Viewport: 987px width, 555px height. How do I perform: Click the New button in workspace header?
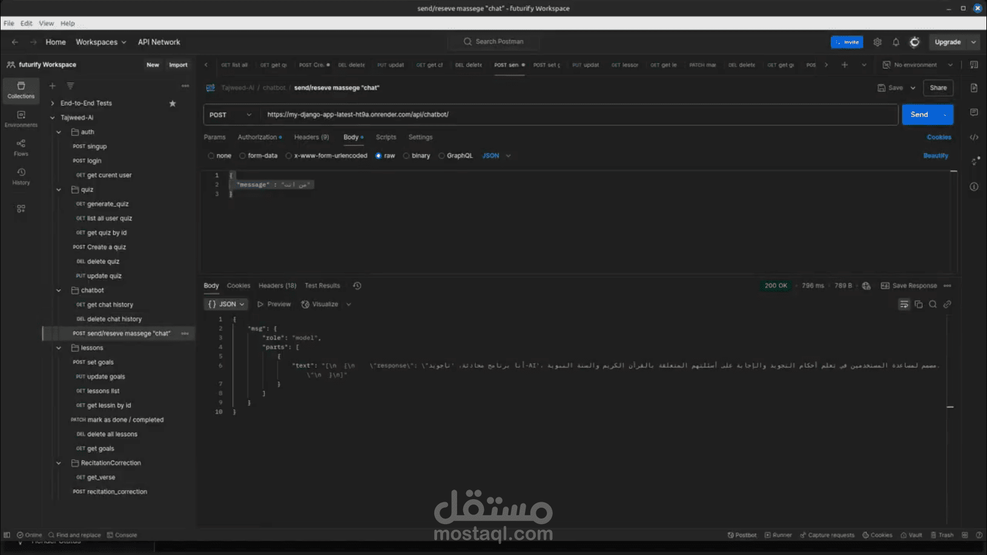(x=153, y=65)
